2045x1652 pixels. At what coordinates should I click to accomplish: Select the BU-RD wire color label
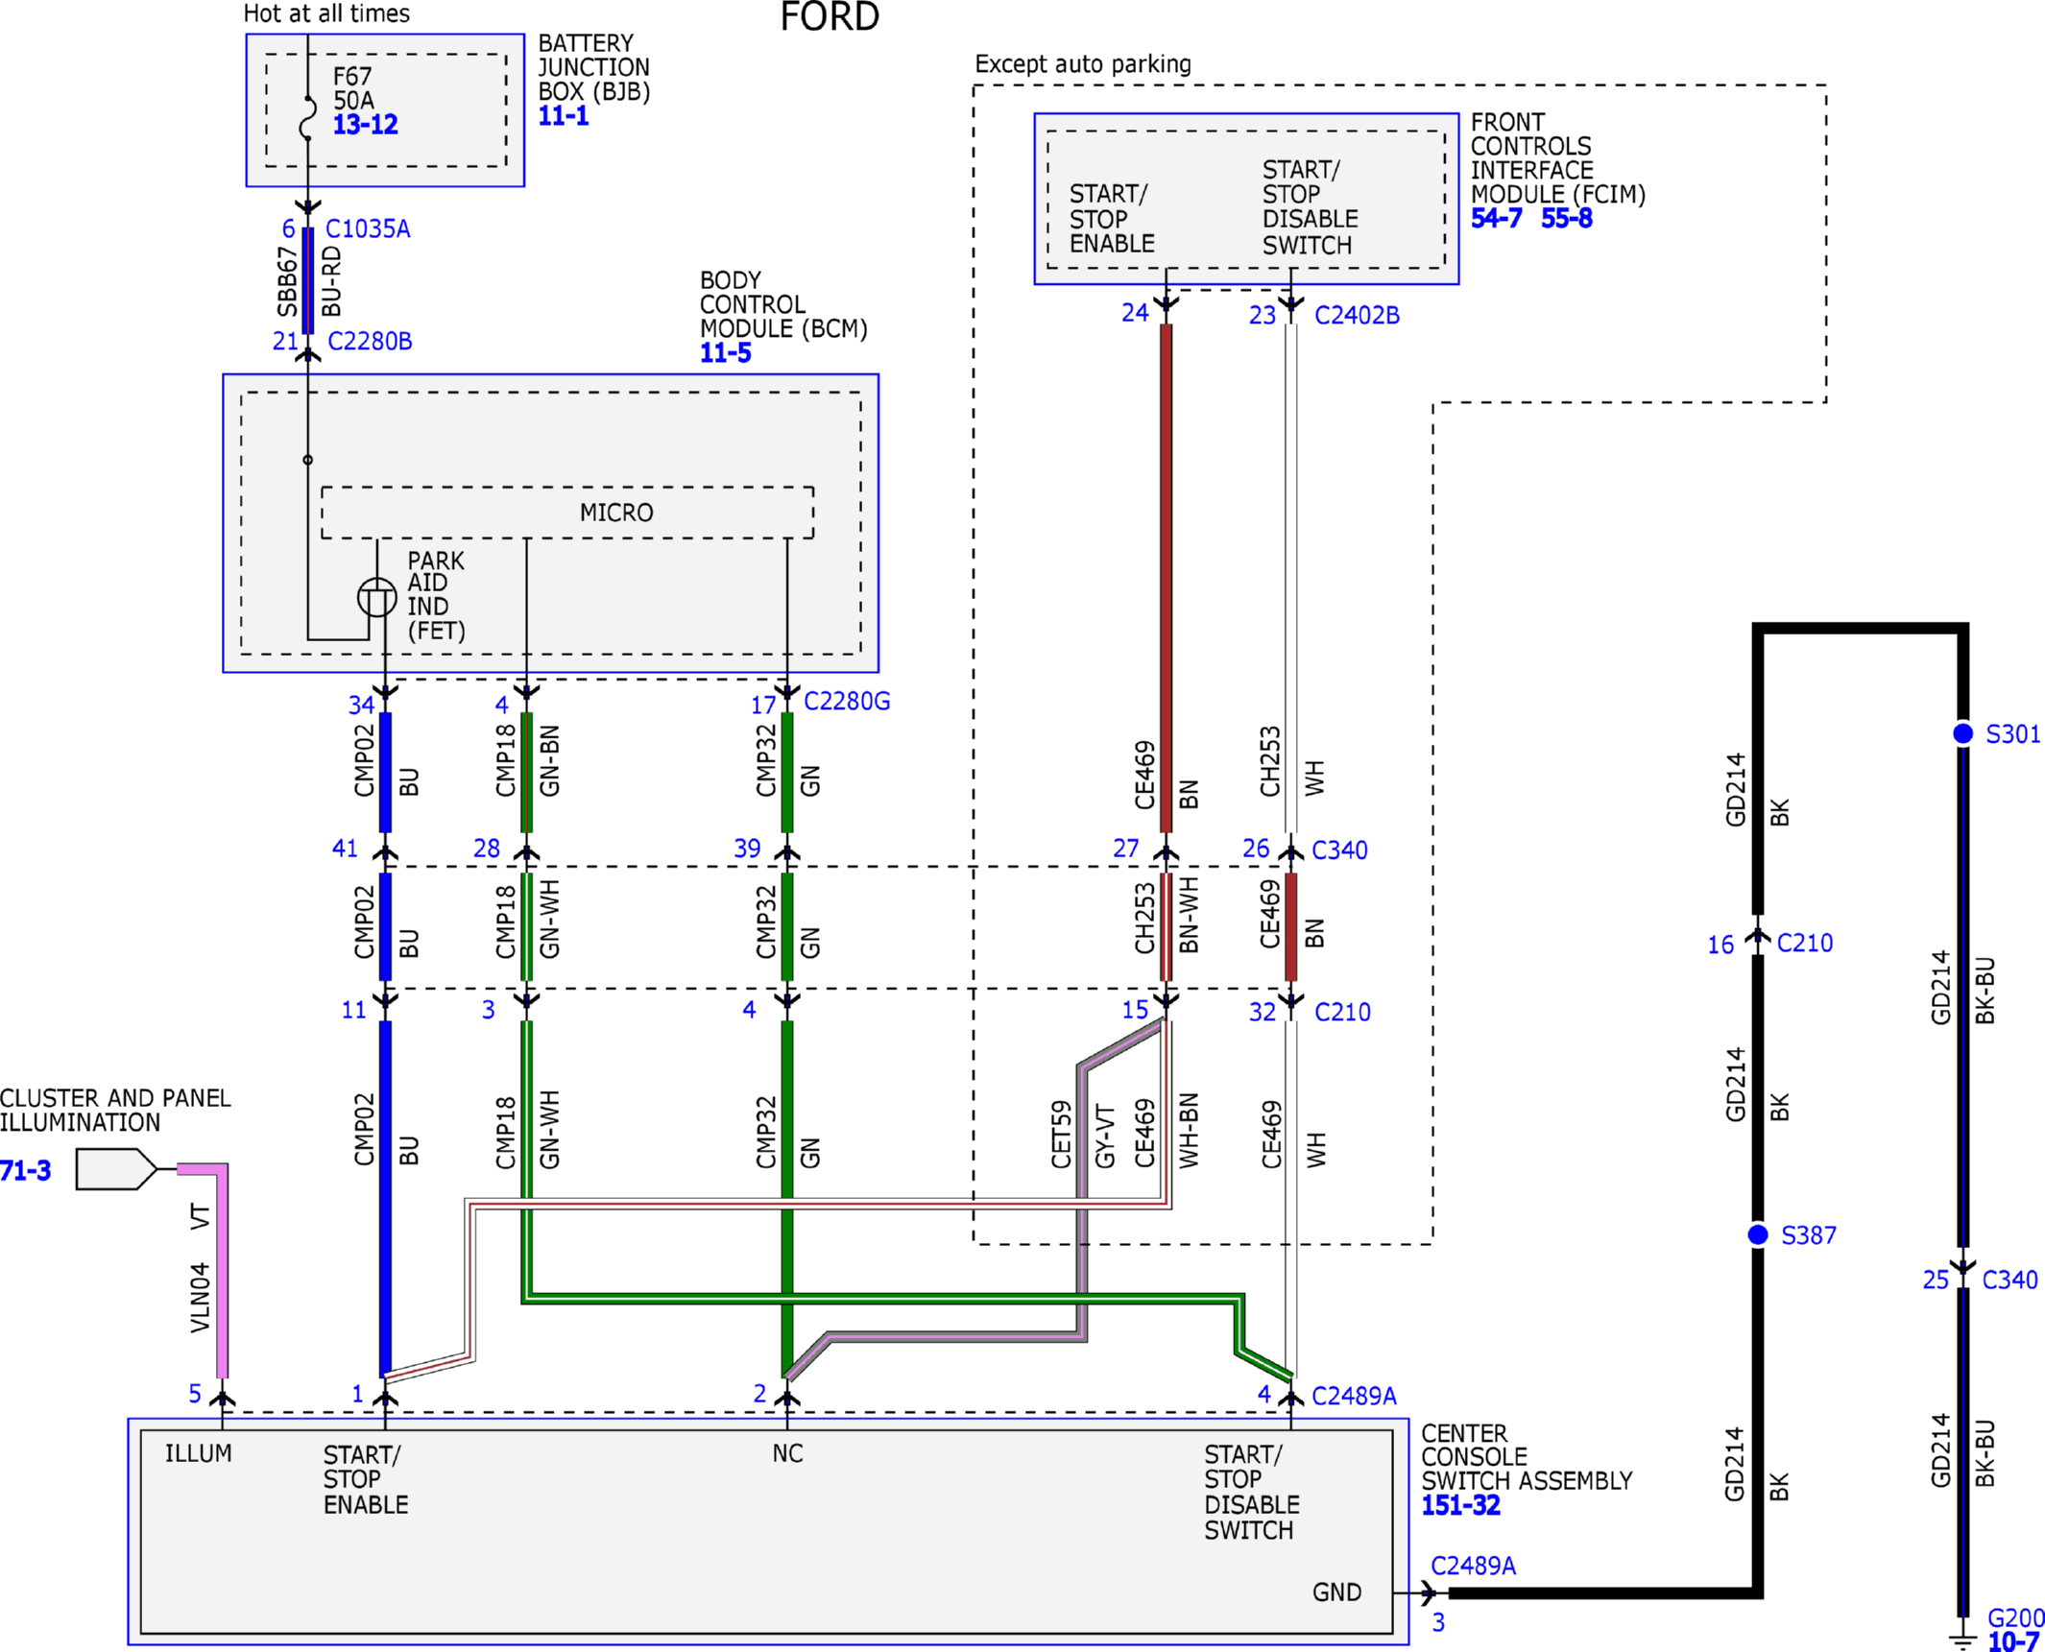[331, 281]
